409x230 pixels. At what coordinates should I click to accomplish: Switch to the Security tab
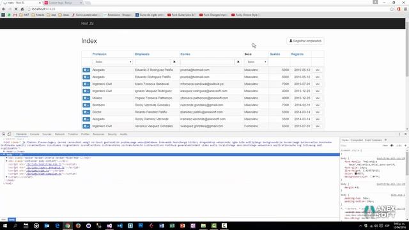pyautogui.click(x=112, y=134)
